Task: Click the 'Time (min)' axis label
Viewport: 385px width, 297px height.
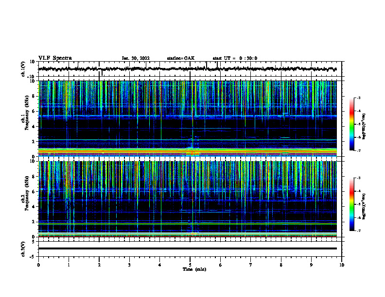Action: [x=194, y=269]
